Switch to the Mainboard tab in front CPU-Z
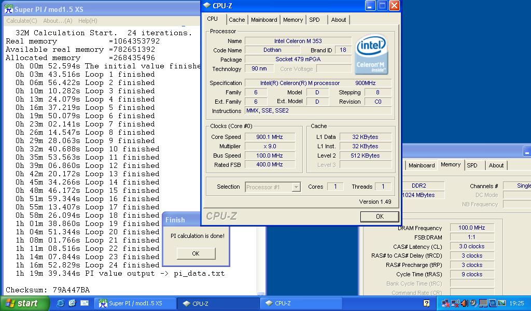531x311 pixels. 264,20
